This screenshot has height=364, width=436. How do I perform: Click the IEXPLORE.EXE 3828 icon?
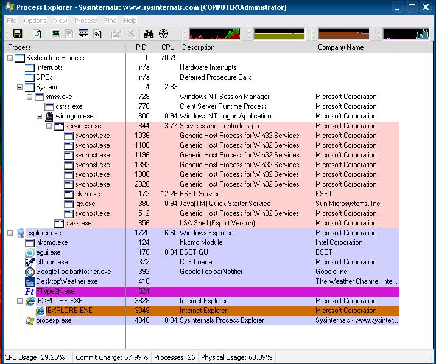[x=30, y=301]
